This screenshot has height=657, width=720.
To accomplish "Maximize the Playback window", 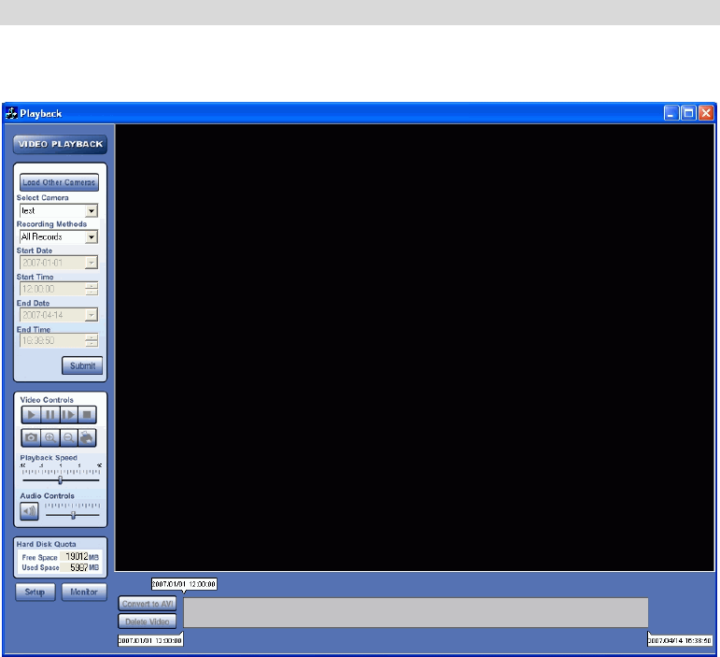I will point(689,113).
